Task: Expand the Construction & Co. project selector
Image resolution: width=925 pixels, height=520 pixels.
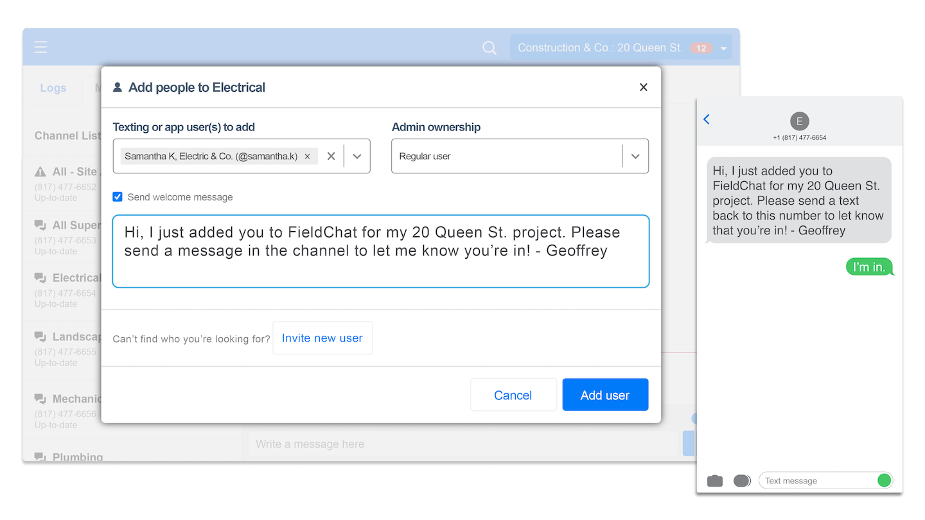Action: click(724, 48)
